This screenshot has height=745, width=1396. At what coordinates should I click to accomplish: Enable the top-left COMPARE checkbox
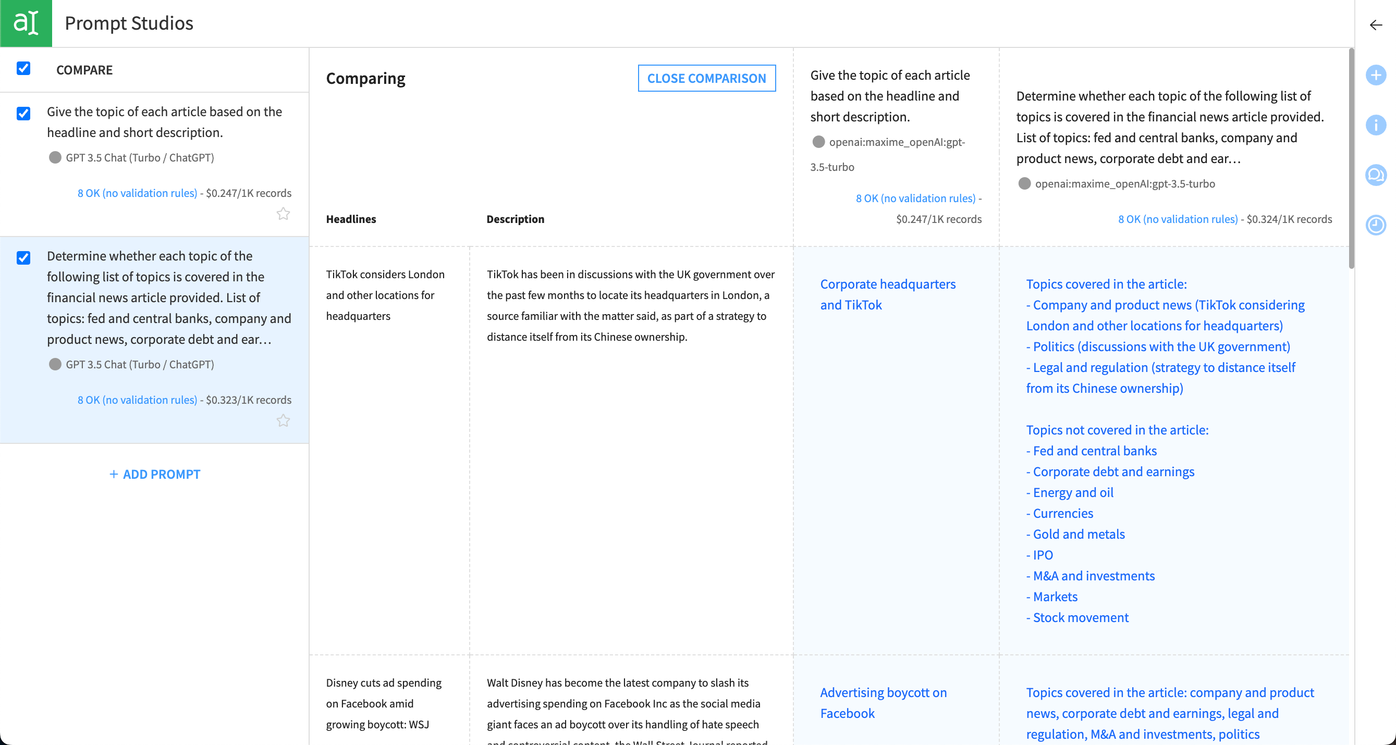coord(24,69)
